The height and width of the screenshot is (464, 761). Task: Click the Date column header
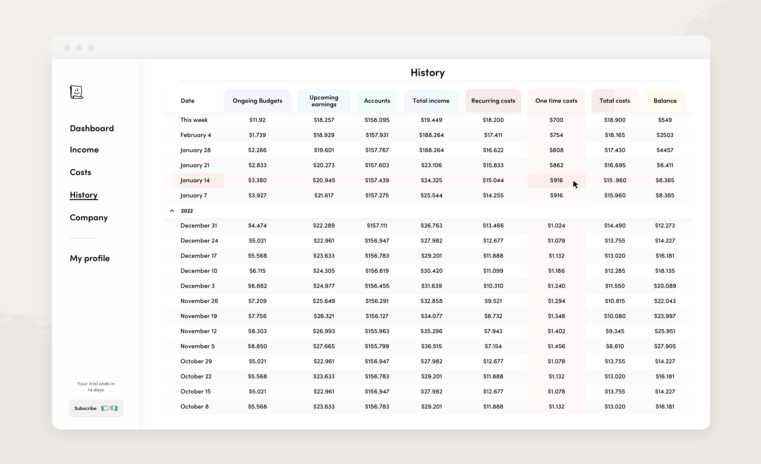click(x=187, y=101)
